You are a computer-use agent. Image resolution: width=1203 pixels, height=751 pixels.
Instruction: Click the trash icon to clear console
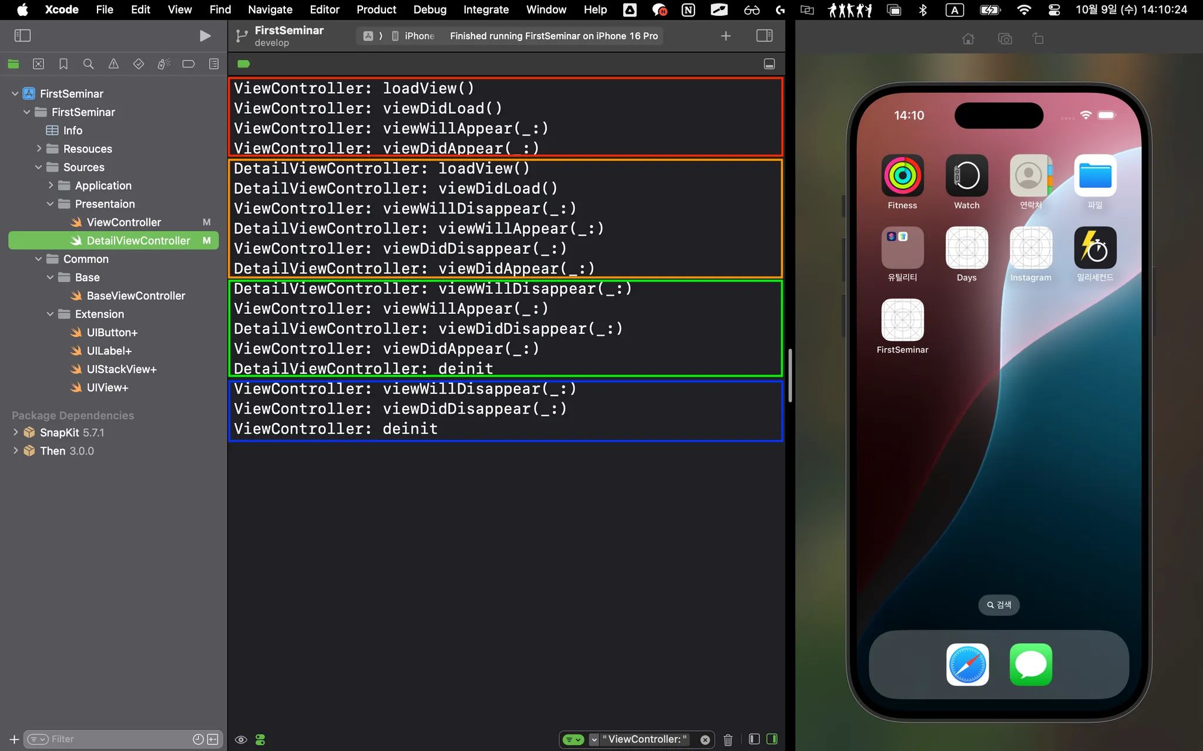pos(728,740)
